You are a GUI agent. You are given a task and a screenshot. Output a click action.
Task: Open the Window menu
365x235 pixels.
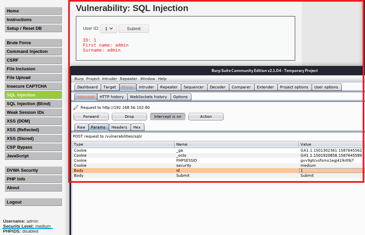pos(148,79)
